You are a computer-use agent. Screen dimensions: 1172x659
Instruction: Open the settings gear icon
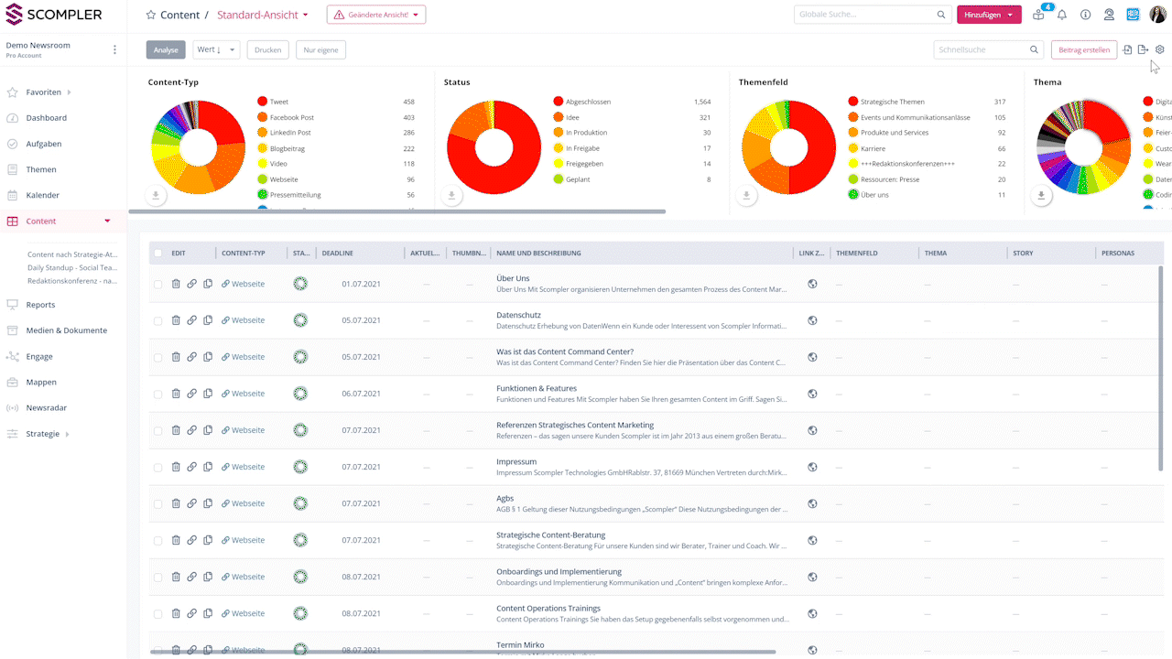click(1159, 49)
